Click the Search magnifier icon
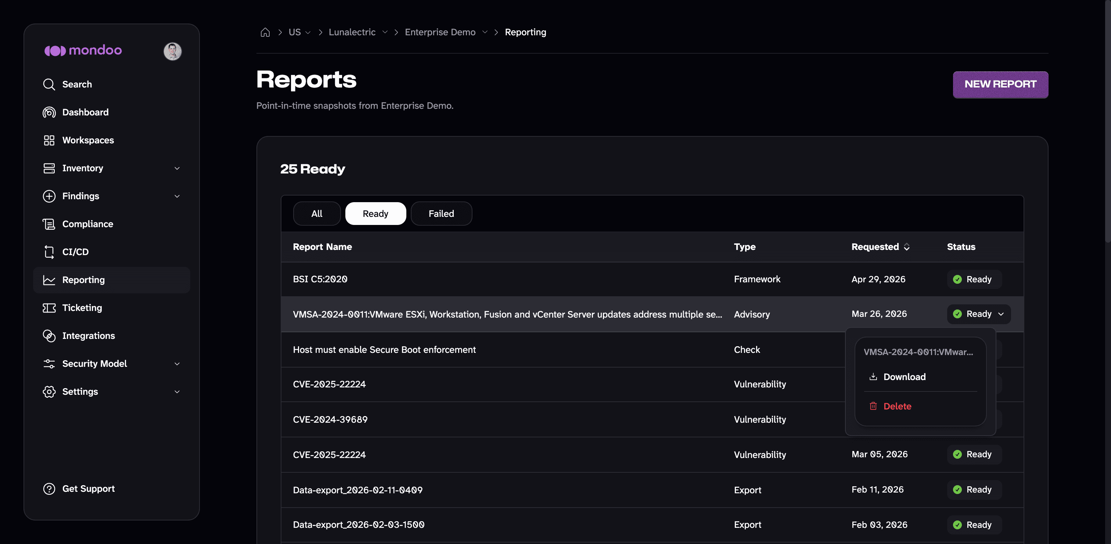This screenshot has width=1111, height=544. (49, 84)
